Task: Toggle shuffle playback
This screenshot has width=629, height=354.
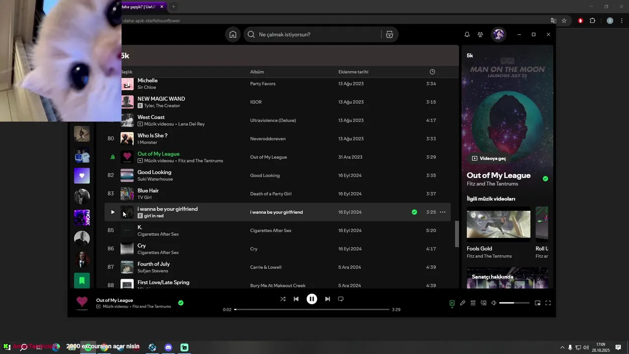Action: coord(283,299)
